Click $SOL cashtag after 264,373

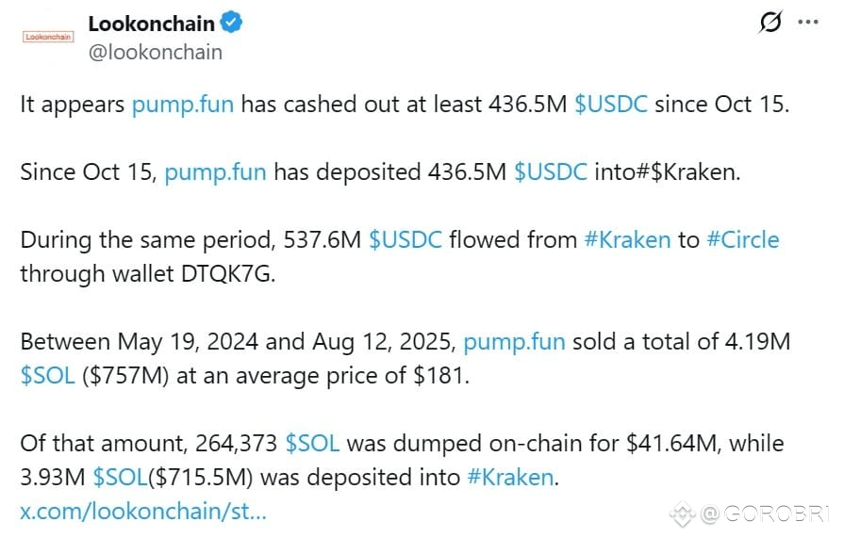pos(313,444)
